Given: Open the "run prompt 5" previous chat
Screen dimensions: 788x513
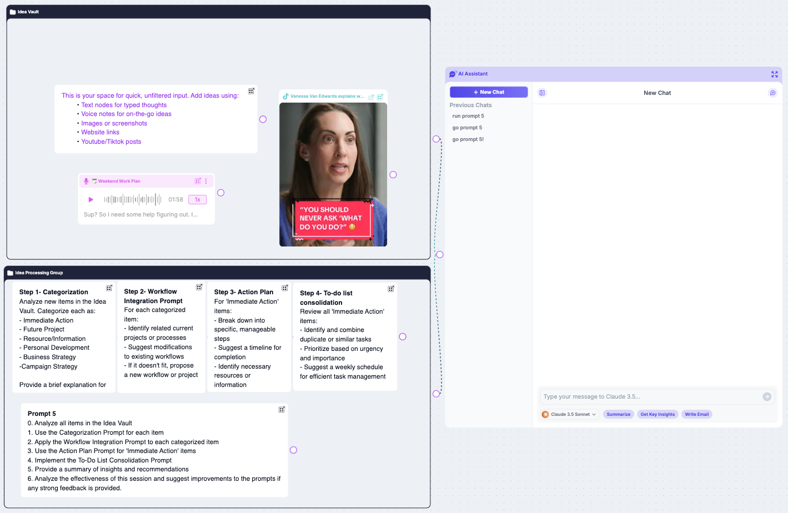Looking at the screenshot, I should (468, 117).
